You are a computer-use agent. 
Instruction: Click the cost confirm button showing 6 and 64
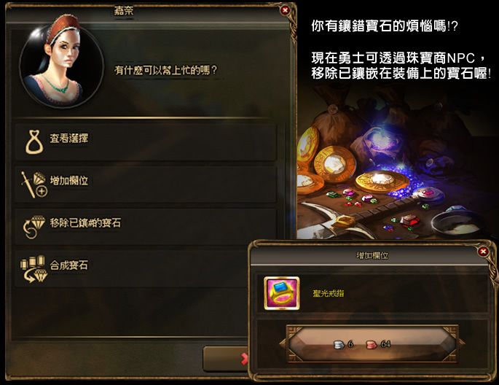point(372,344)
